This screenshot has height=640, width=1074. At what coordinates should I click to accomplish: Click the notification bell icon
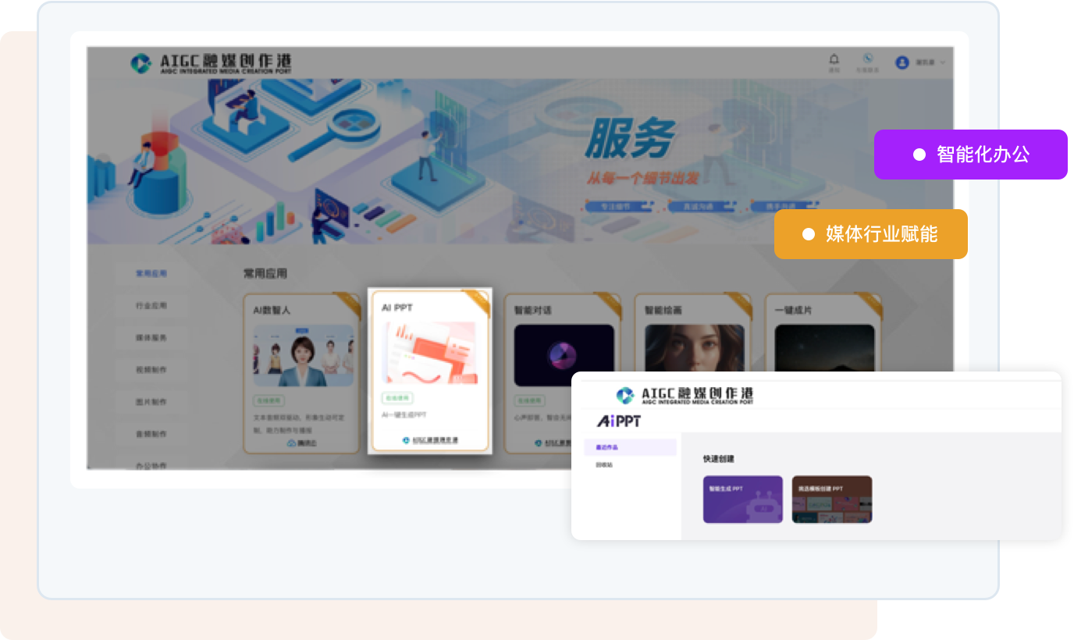(x=834, y=59)
